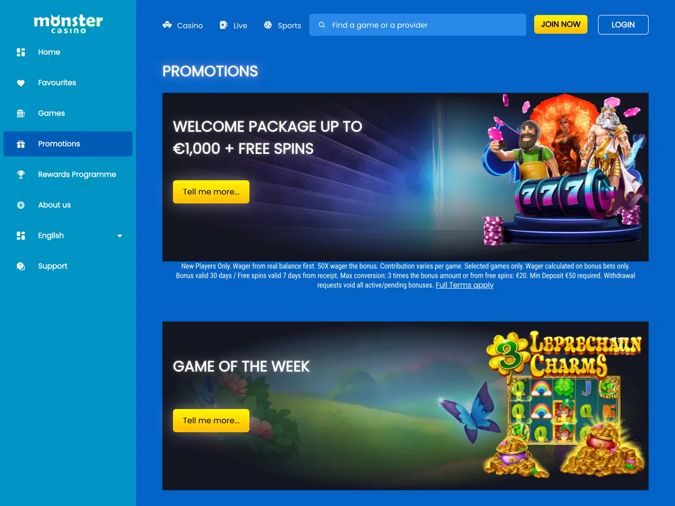Click the About us circular icon

(21, 205)
